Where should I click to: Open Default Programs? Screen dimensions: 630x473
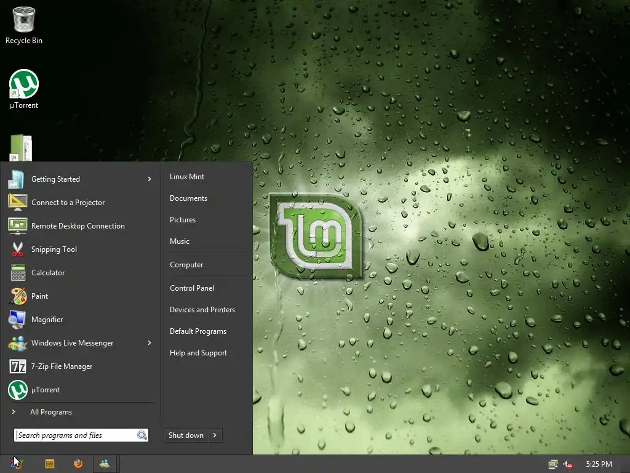[197, 331]
